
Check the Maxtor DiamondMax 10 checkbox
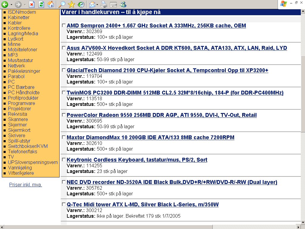64,137
